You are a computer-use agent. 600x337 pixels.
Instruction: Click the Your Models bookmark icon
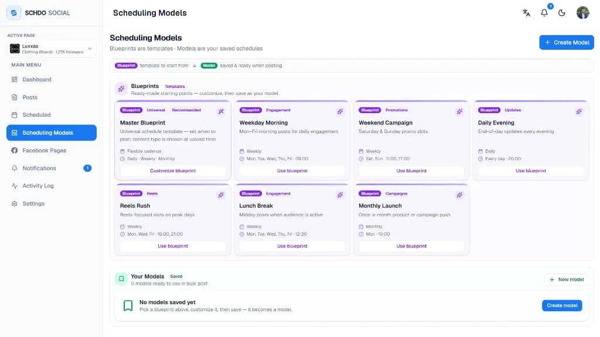click(x=121, y=279)
